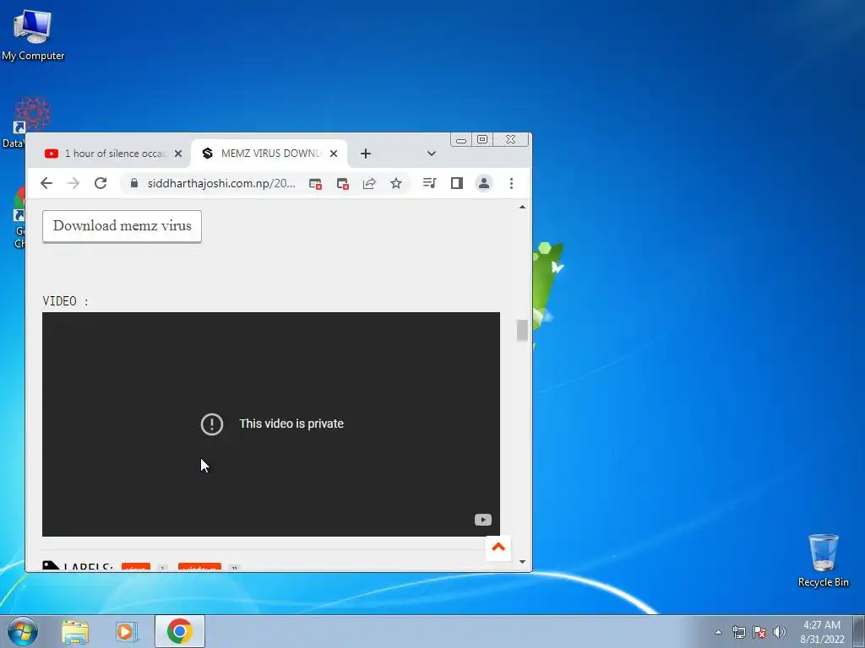The height and width of the screenshot is (648, 865).
Task: Share this page using the share icon
Action: [369, 183]
